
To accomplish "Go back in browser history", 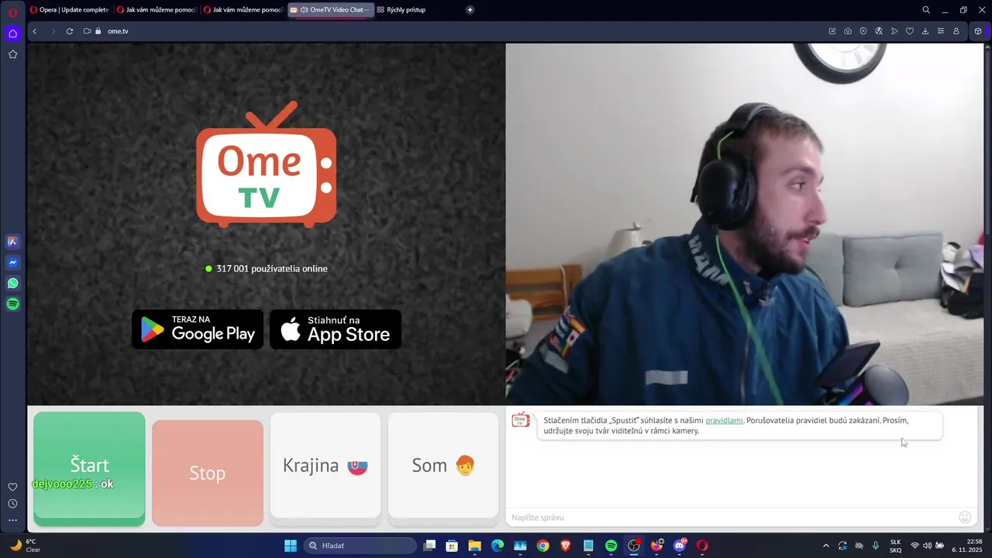I will coord(35,31).
